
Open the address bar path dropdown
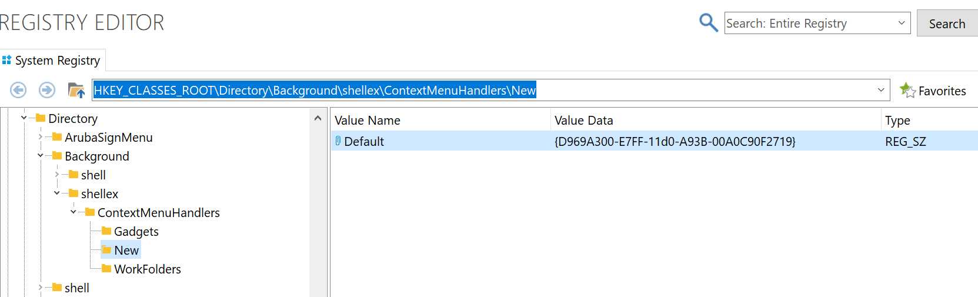tap(881, 90)
